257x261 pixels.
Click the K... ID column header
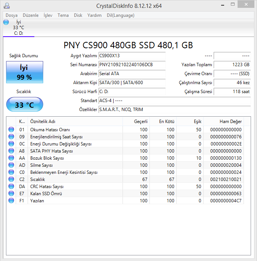click(22, 122)
